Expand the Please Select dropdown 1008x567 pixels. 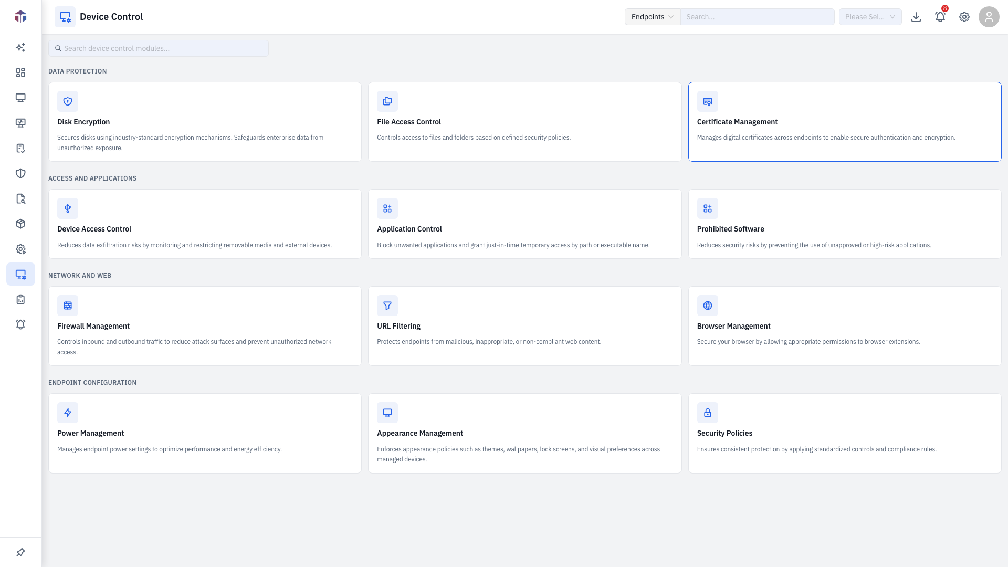click(x=870, y=17)
